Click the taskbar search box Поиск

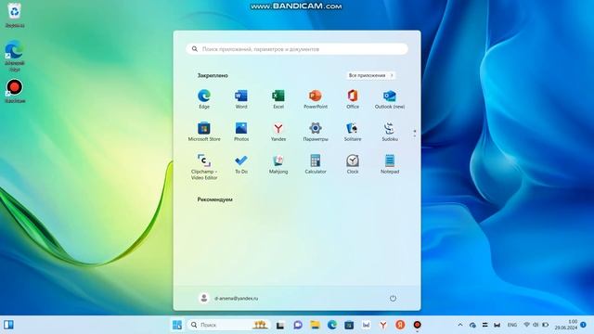(x=228, y=325)
